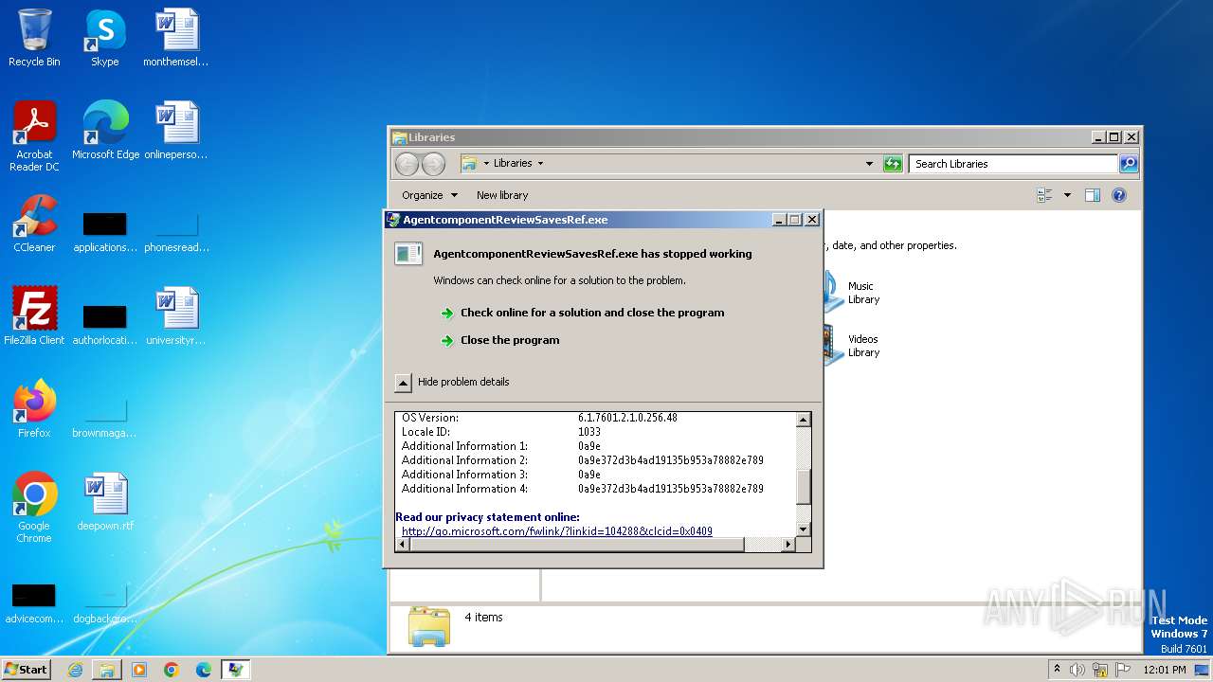The image size is (1213, 682).
Task: Select the monthemsel Word document icon
Action: pos(176,38)
